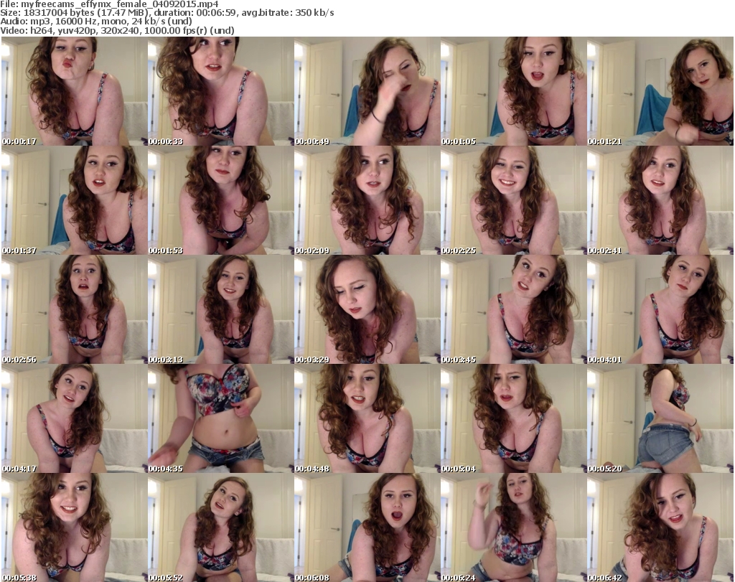Screen dimensions: 735x582
Task: Open the 00:03:29 thumbnail
Action: [367, 309]
